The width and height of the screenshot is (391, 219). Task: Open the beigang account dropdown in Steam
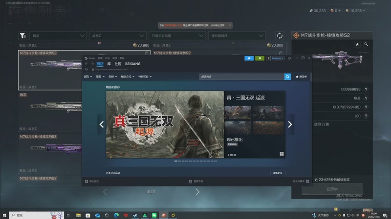(278, 58)
